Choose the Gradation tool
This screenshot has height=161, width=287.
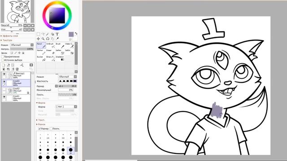point(60,59)
